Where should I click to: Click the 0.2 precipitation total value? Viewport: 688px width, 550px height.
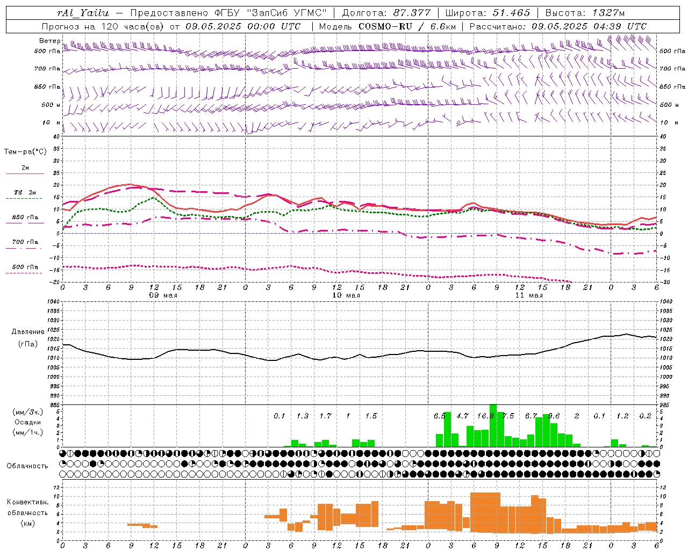click(x=645, y=416)
